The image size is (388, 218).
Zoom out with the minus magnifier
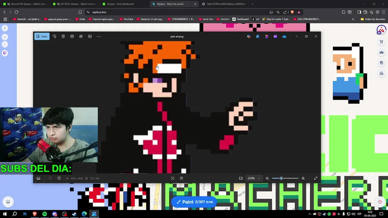(x=267, y=178)
